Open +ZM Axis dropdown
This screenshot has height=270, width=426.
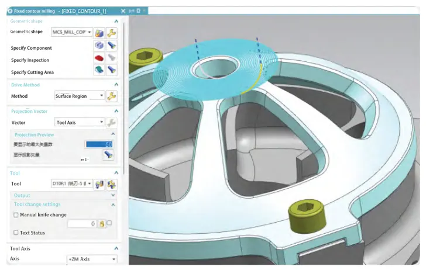click(x=92, y=259)
